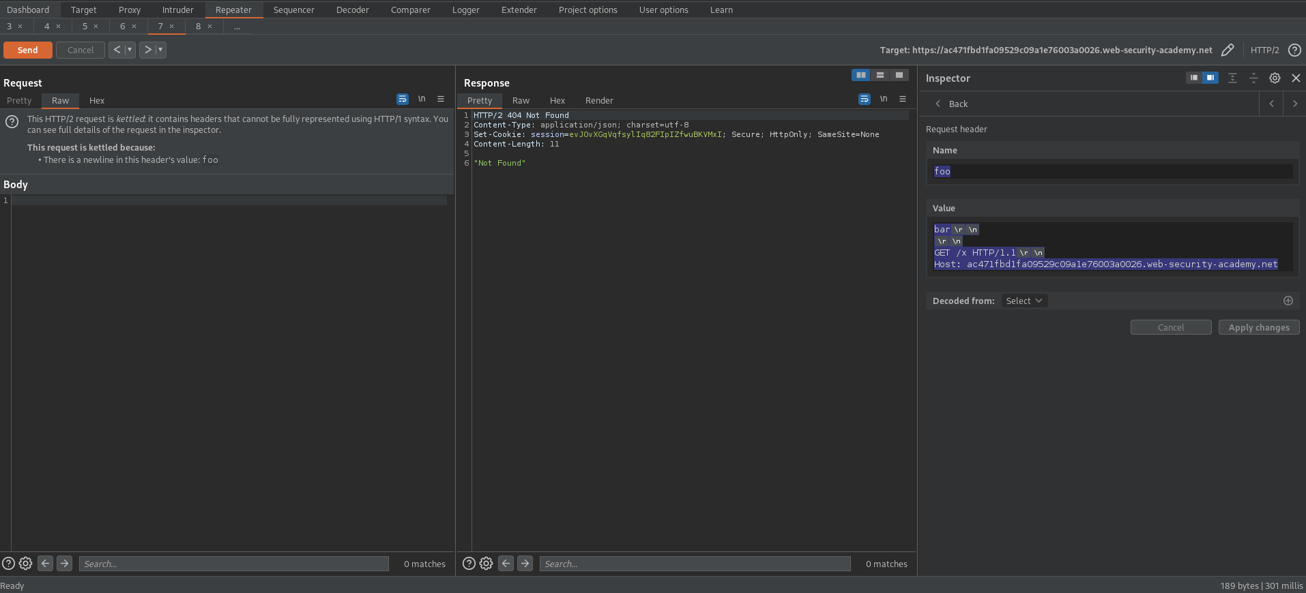
Task: Switch to the Proxy tab
Action: [x=130, y=10]
